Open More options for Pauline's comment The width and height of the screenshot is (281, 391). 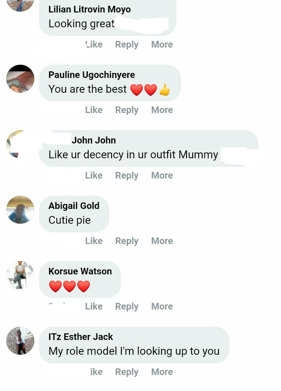(x=162, y=110)
